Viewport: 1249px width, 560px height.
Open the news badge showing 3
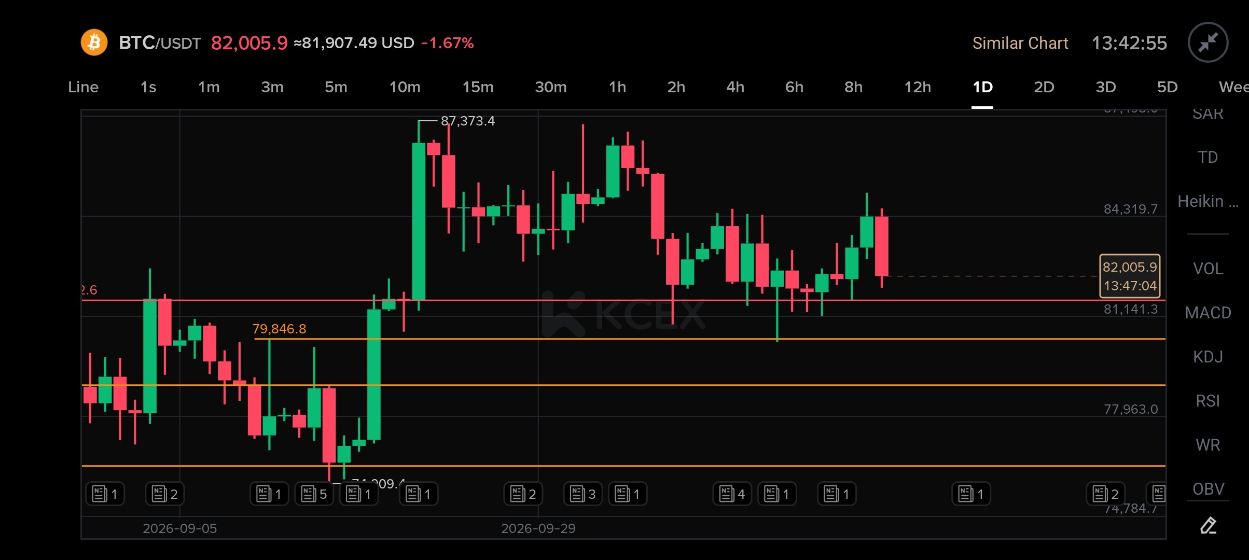[x=582, y=494]
